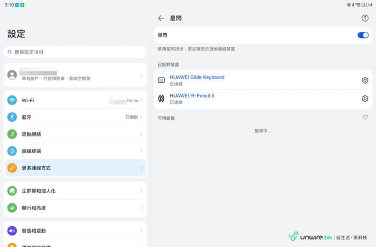
Task: Tap the 藍牙 Bluetooth icon
Action: pos(12,117)
